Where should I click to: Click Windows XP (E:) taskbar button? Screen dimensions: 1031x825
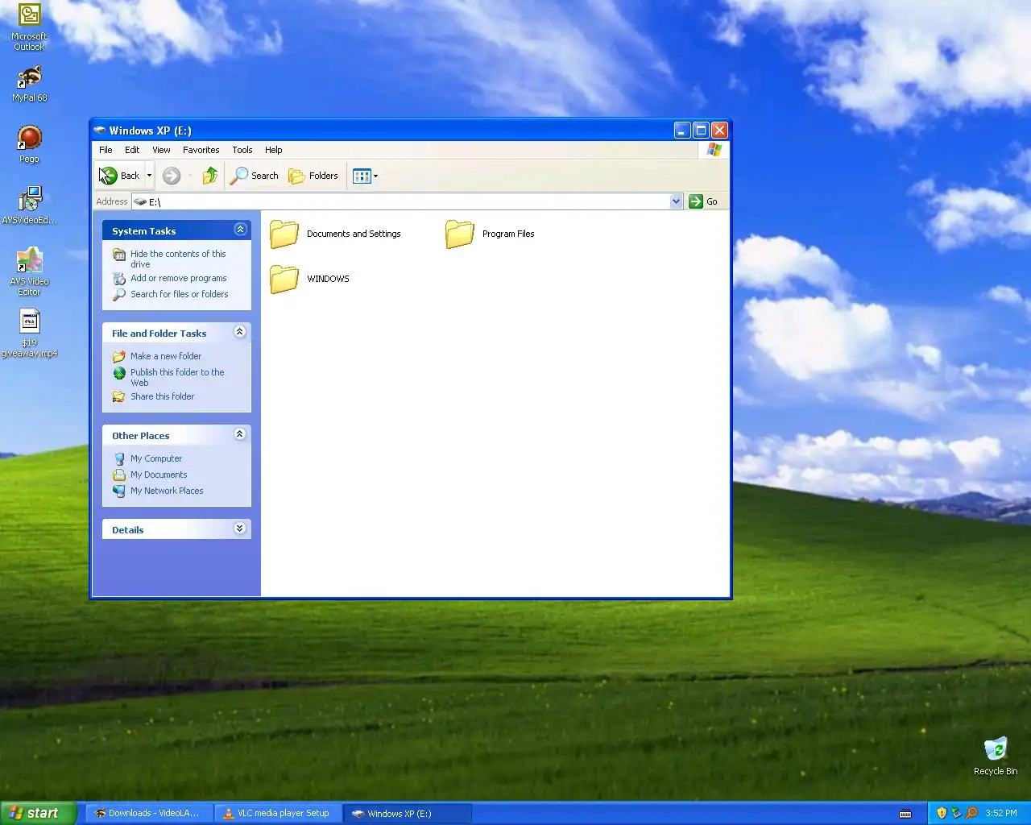[x=407, y=814]
